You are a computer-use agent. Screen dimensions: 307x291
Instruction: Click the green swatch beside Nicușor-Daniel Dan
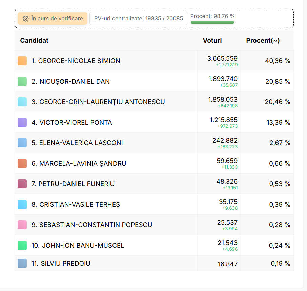point(22,82)
